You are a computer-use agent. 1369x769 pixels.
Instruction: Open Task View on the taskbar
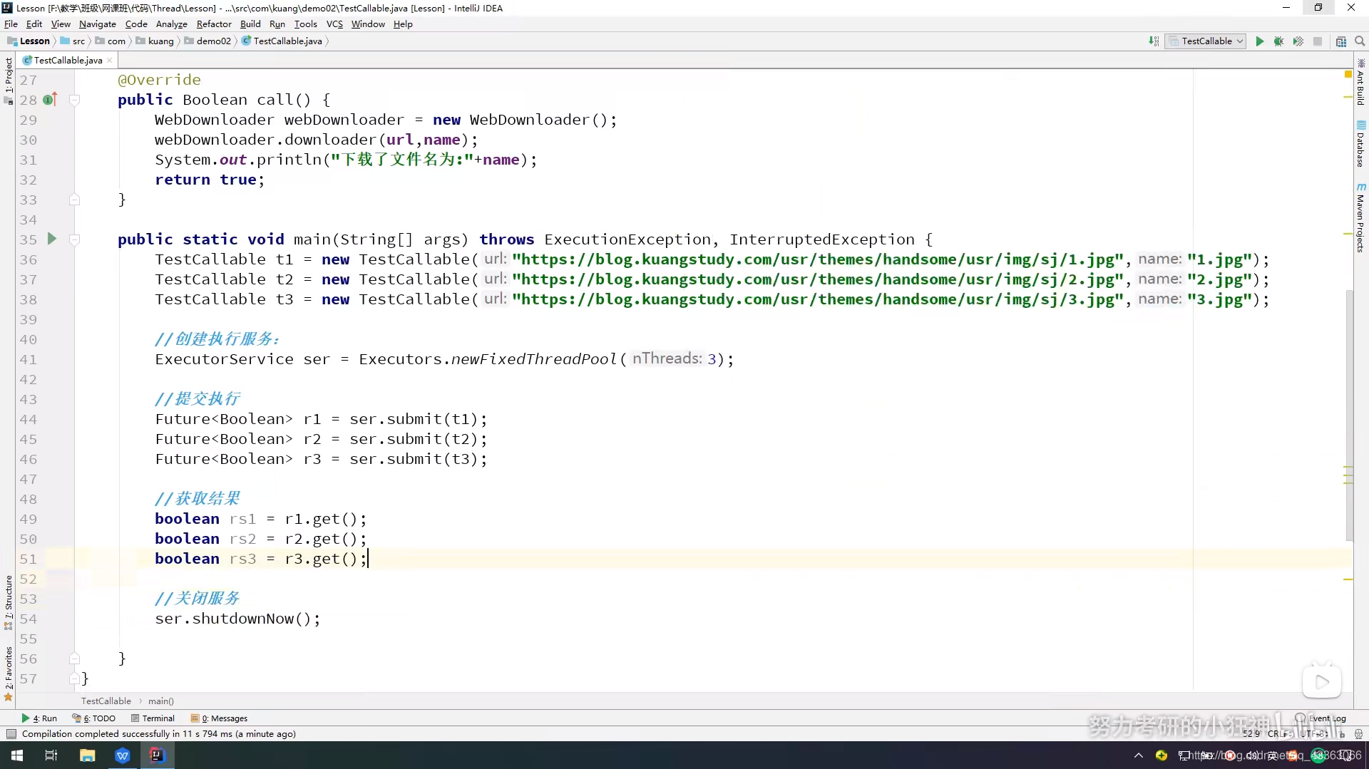[51, 755]
